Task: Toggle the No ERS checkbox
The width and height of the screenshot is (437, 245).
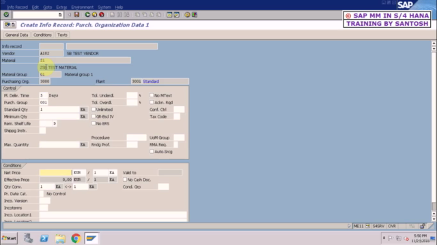Action: point(94,123)
